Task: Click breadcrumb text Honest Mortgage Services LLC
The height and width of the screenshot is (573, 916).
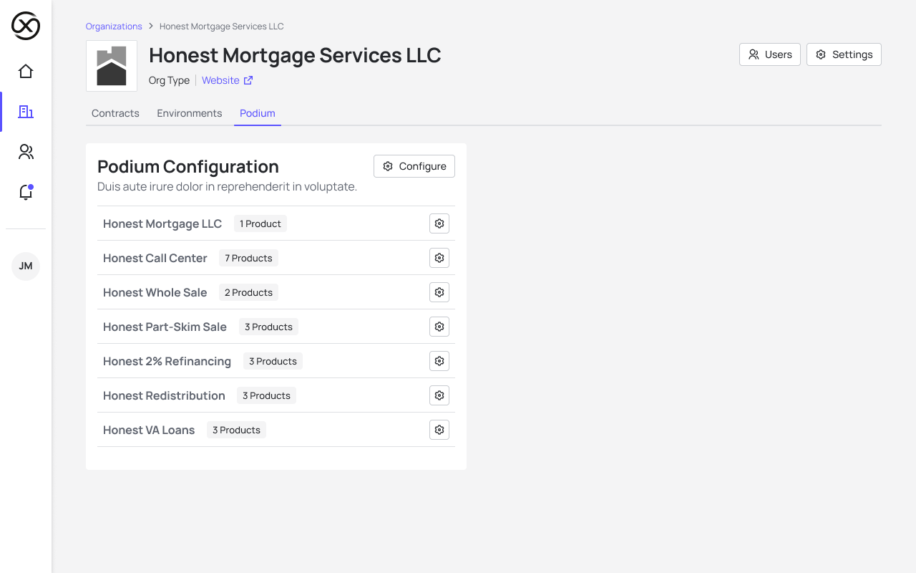Action: coord(222,27)
